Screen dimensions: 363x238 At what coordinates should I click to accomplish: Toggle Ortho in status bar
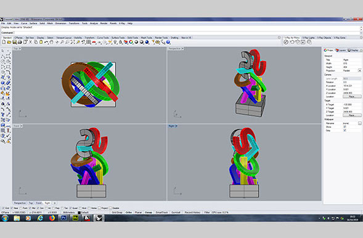pos(129,212)
